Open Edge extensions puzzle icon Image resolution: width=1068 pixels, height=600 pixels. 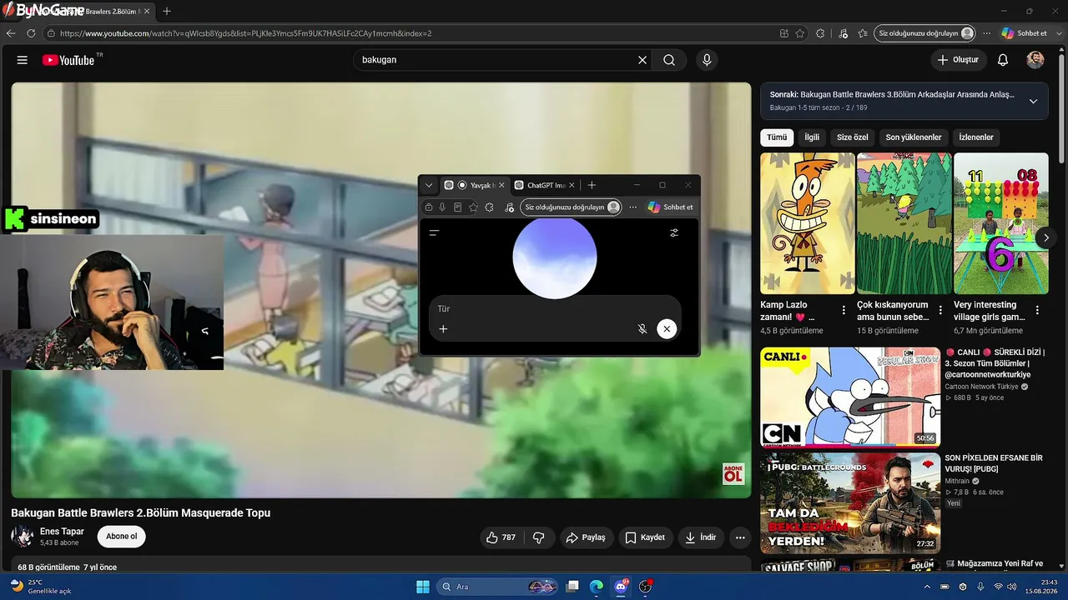pos(821,33)
